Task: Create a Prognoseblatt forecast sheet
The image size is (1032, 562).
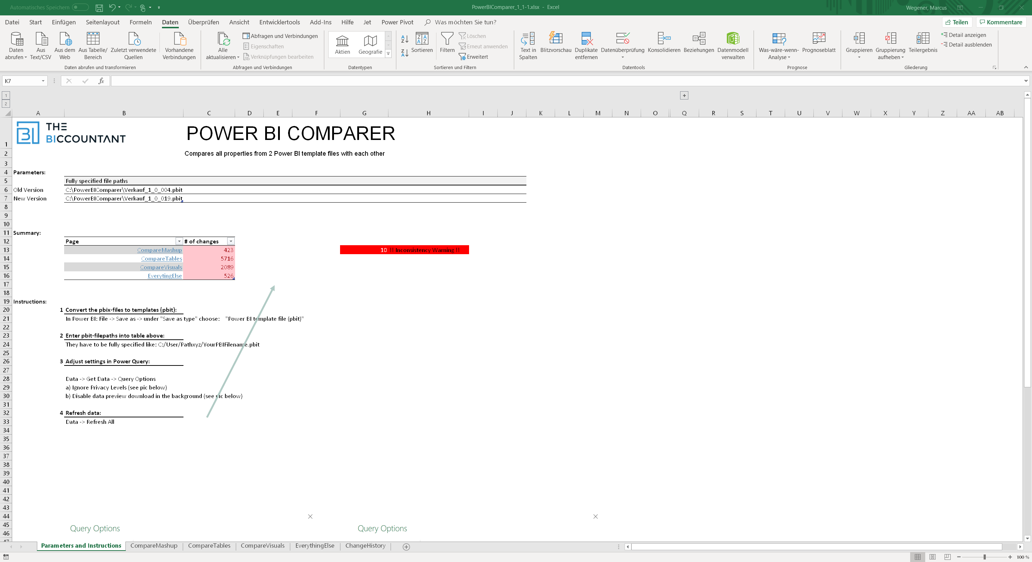Action: tap(818, 43)
